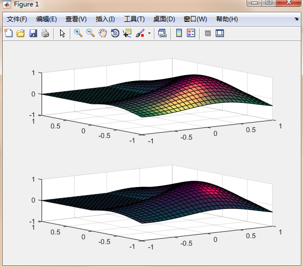The height and width of the screenshot is (267, 303).
Task: Activate the Zoom In magnifier tool
Action: (x=78, y=33)
